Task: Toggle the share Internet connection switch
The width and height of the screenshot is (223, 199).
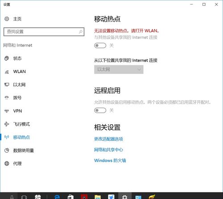Action: click(x=100, y=46)
